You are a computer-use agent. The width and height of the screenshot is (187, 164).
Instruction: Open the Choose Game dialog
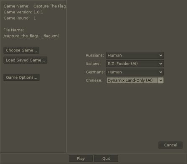(x=21, y=50)
